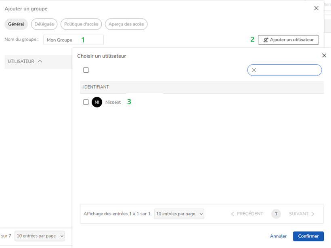Screen dimensions: 331x248
Task: Select the Aperçu des accès tab
Action: coord(126,24)
